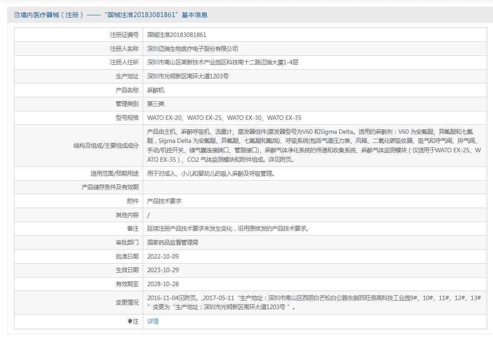The width and height of the screenshot is (493, 342).
Task: Click the 注册人住所 label
Action: (x=124, y=62)
